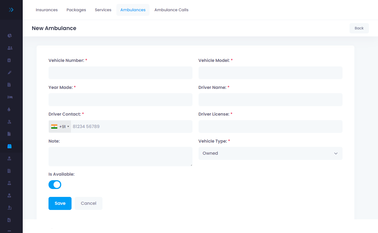Open the microscope sidebar icon
The height and width of the screenshot is (233, 378).
[9, 208]
